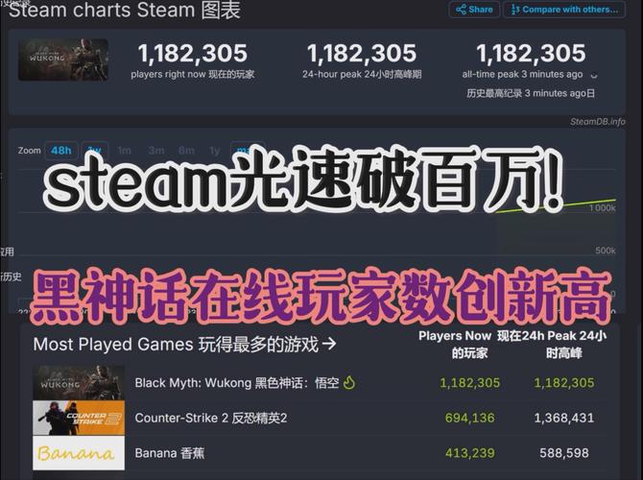Image resolution: width=643 pixels, height=480 pixels.
Task: Open Black Myth: Wukong row title
Action: [x=237, y=383]
